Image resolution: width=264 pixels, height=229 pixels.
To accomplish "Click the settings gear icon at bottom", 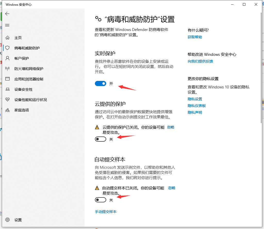I will pos(7,220).
